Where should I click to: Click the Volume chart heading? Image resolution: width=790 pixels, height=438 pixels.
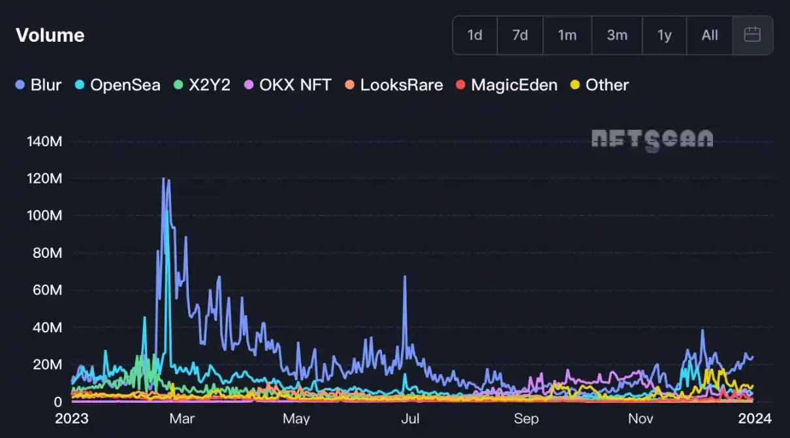(50, 35)
